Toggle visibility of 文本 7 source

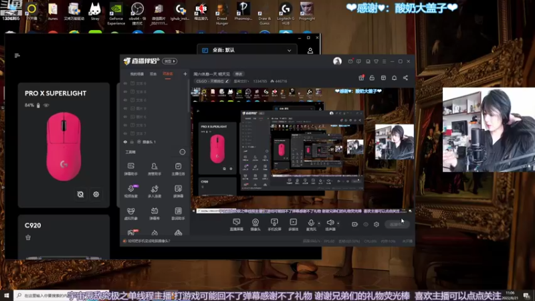coord(125,133)
